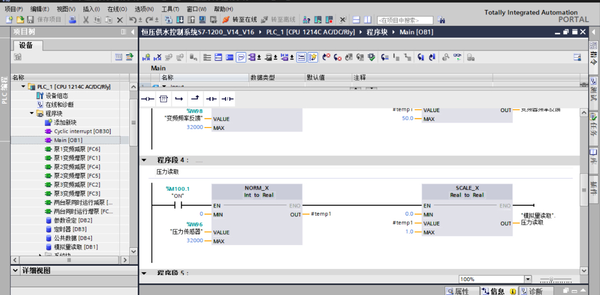Open the 属性 properties tab
Viewport: 600px width, 295px height.
click(x=462, y=291)
